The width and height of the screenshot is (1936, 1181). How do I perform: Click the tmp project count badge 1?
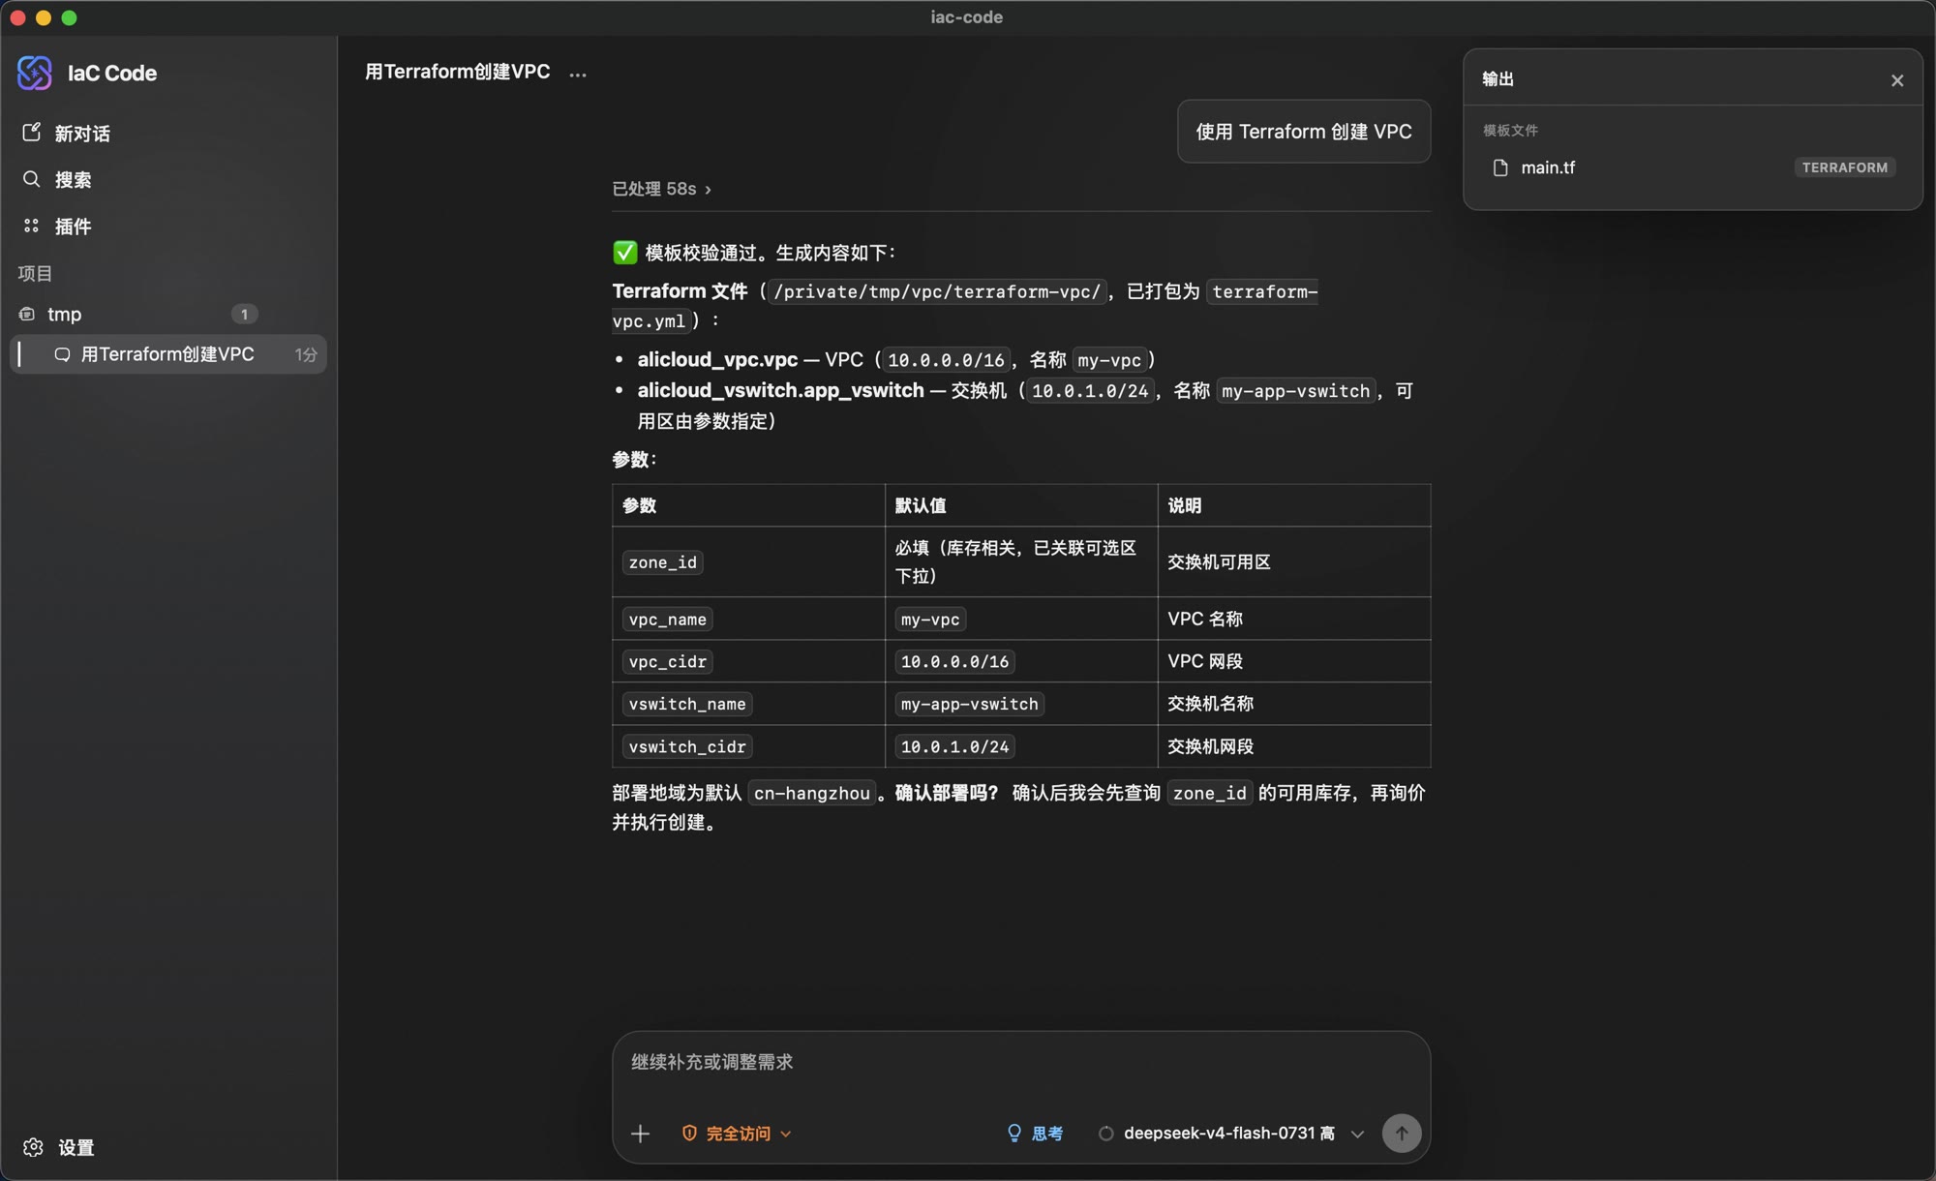click(244, 314)
